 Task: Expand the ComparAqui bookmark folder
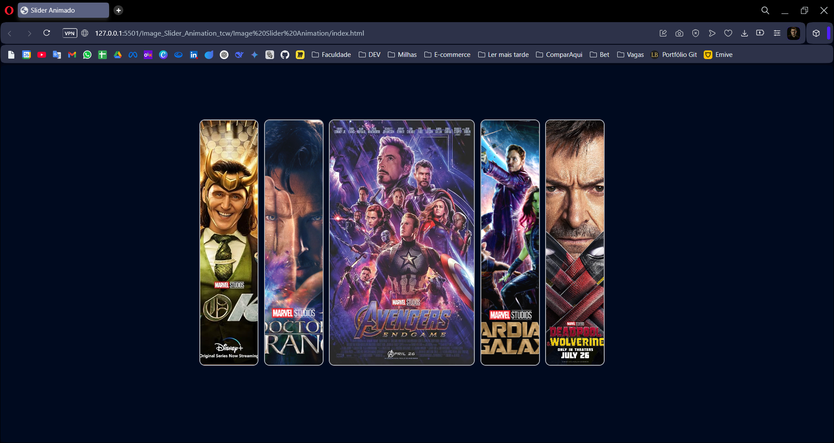(559, 55)
